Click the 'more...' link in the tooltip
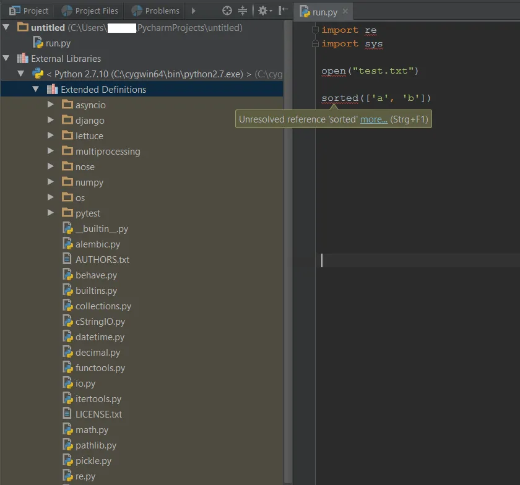520x485 pixels. coord(374,119)
